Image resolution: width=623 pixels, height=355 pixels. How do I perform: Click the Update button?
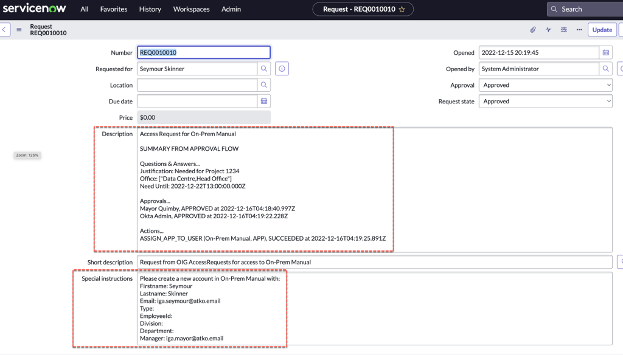click(x=602, y=30)
